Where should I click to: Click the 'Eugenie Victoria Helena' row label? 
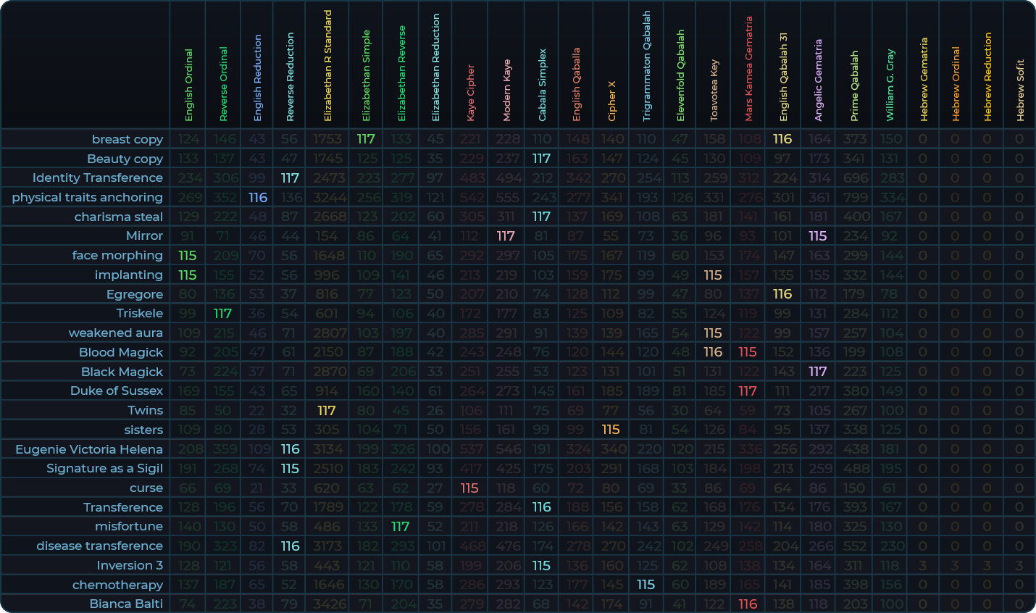(89, 449)
